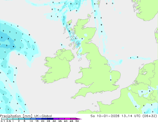Select the 40–45 mm magenta legend swatch
This screenshot has width=158, height=122.
click(x=68, y=119)
